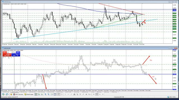Click the blue BUY one-click trading button

click(18, 52)
